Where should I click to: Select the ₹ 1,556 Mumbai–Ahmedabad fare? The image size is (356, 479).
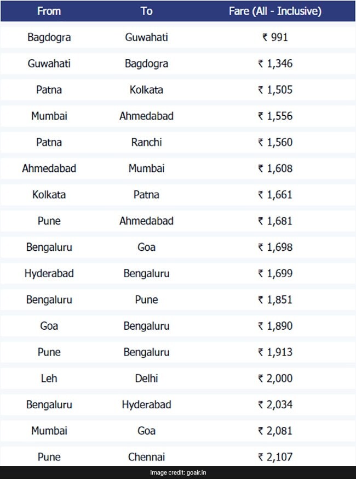click(275, 116)
